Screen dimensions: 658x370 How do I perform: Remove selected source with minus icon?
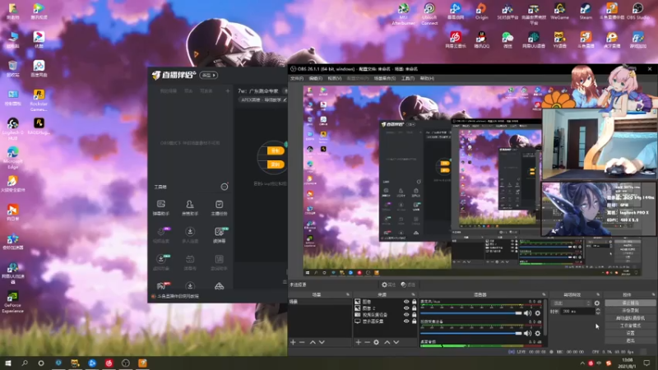[x=367, y=342]
